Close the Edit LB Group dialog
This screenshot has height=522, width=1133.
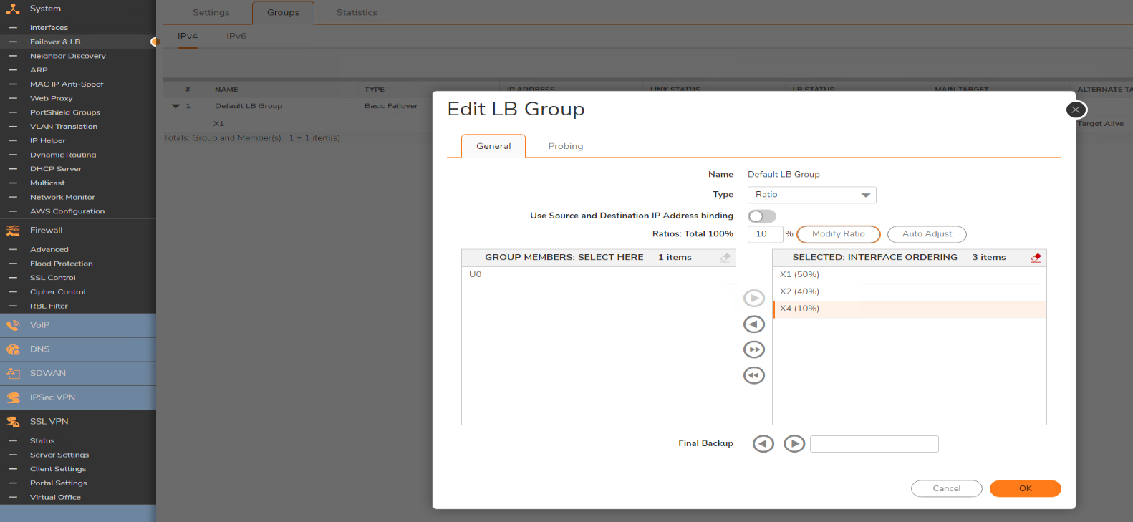click(1076, 110)
